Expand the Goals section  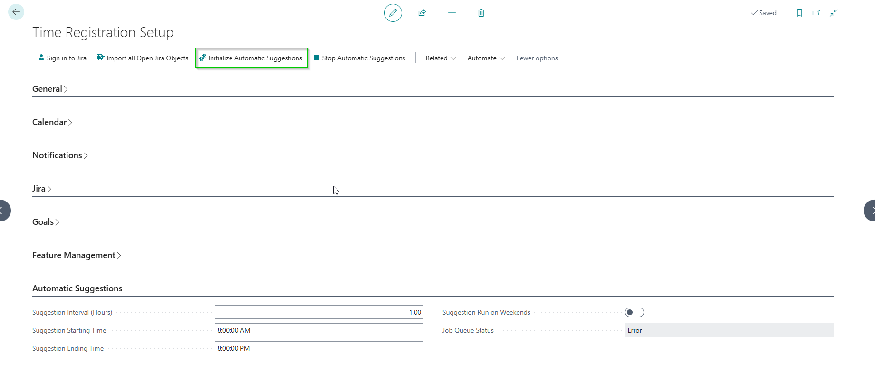tap(46, 222)
